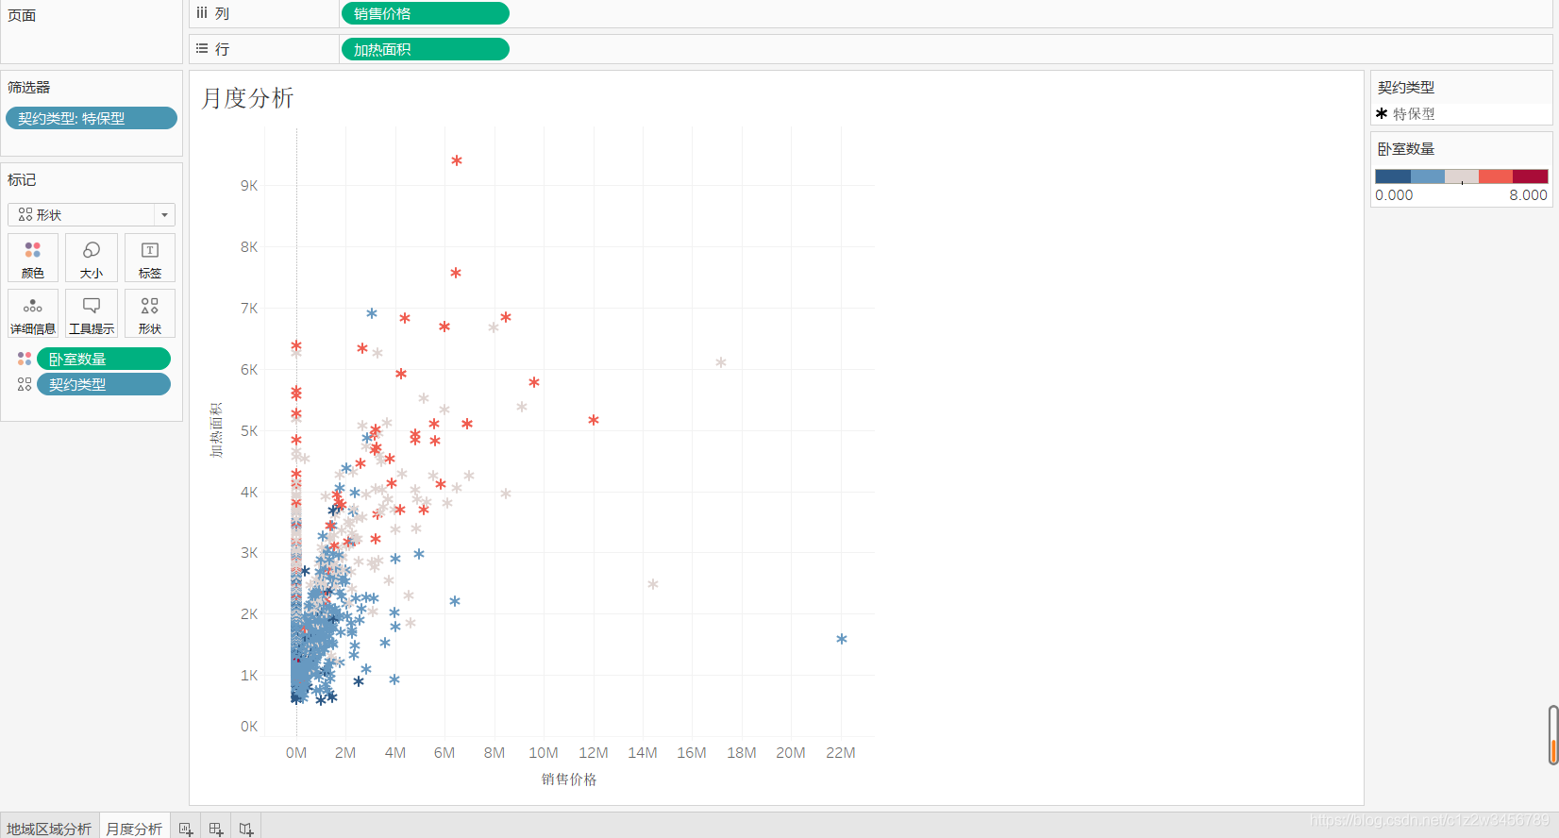Select the 契约类型: 特保型 filter pill
Image resolution: width=1559 pixels, height=838 pixels.
coord(92,118)
